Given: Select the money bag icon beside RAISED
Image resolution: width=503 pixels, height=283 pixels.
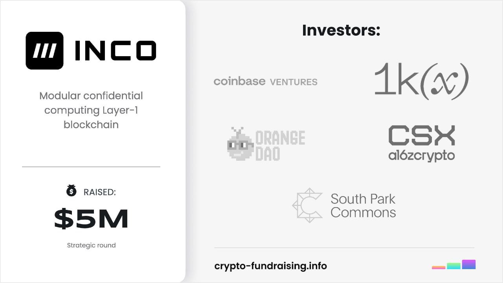Looking at the screenshot, I should [x=71, y=191].
